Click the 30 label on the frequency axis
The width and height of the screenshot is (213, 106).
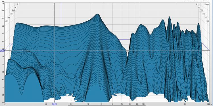coord(71,104)
